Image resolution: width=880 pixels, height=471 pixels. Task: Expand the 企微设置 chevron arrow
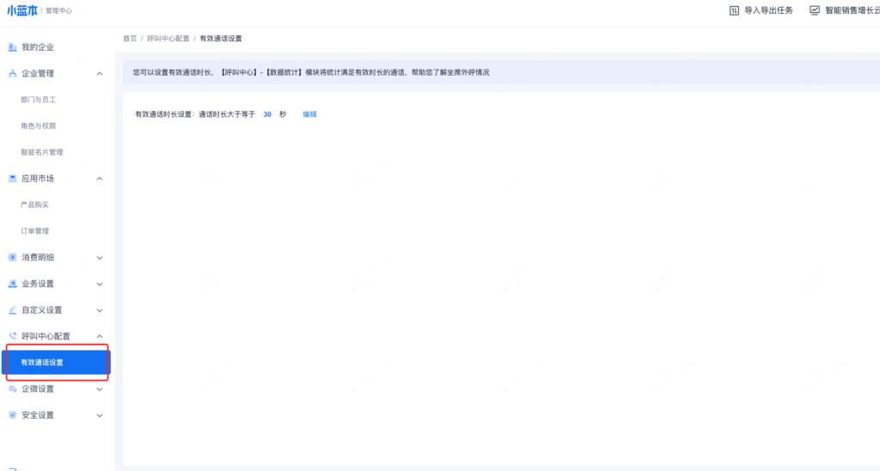(x=100, y=389)
